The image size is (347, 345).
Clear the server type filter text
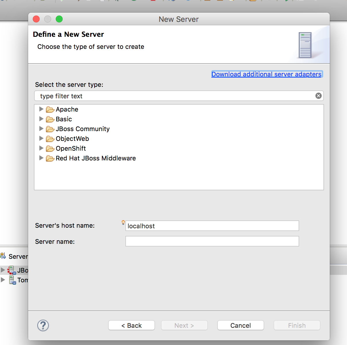click(318, 96)
